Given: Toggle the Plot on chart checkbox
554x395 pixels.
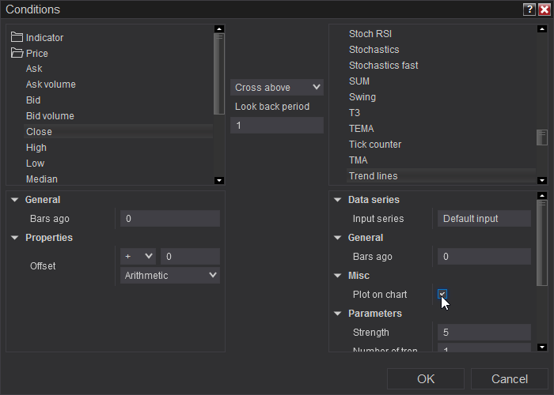Looking at the screenshot, I should pyautogui.click(x=442, y=295).
